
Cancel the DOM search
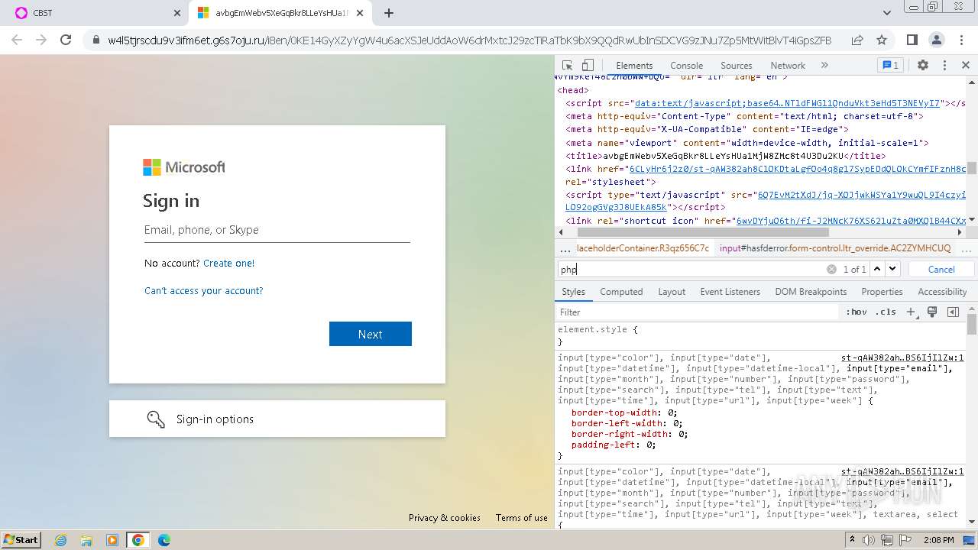[941, 269]
